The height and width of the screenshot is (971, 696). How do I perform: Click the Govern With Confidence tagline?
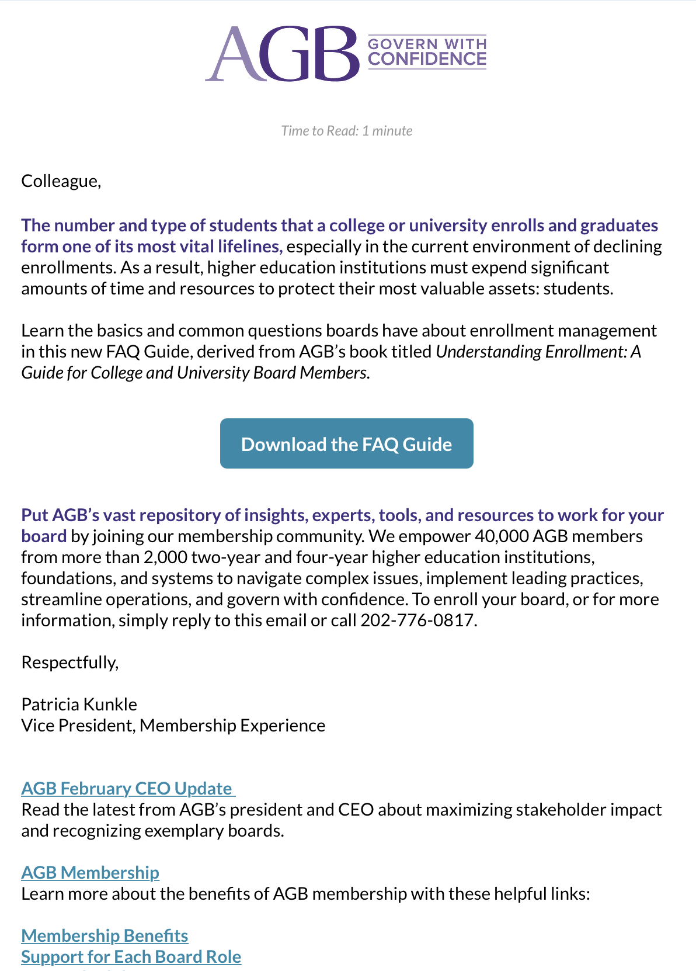(x=427, y=52)
